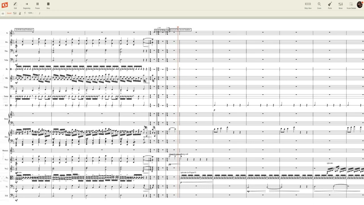364x205 pixels.
Task: Click the red playback cursor head
Action: pyautogui.click(x=178, y=28)
